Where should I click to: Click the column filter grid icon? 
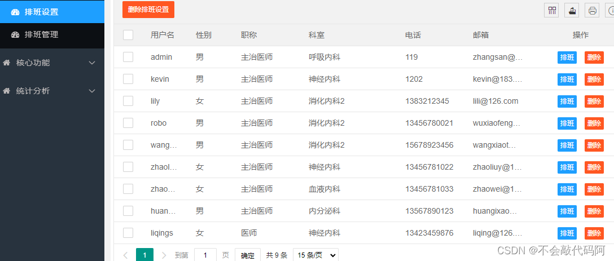(552, 11)
